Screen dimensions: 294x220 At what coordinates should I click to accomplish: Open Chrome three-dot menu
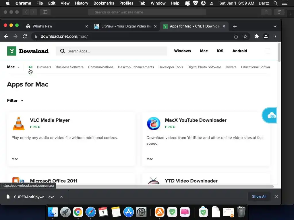tap(275, 36)
